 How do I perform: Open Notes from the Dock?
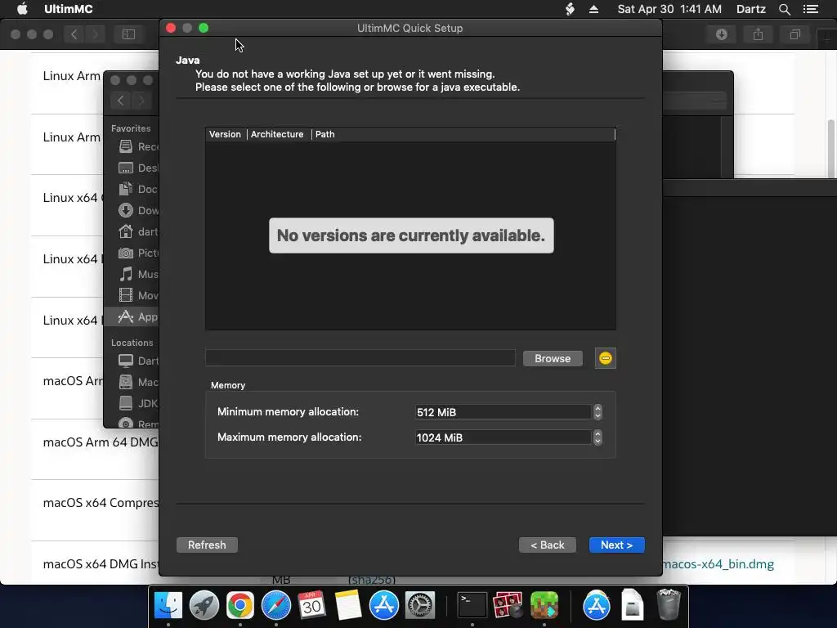pyautogui.click(x=347, y=606)
